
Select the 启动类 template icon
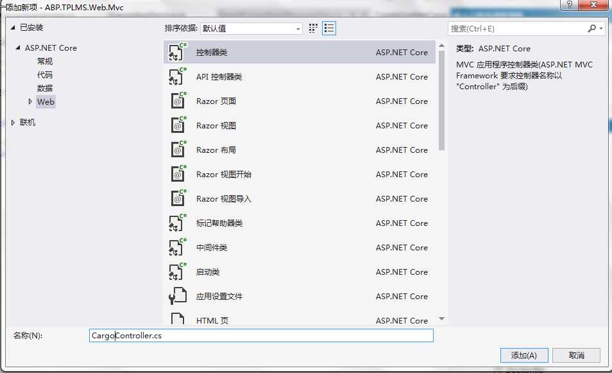pyautogui.click(x=174, y=272)
